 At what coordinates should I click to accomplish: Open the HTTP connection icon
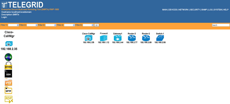pyautogui.click(x=8, y=57)
